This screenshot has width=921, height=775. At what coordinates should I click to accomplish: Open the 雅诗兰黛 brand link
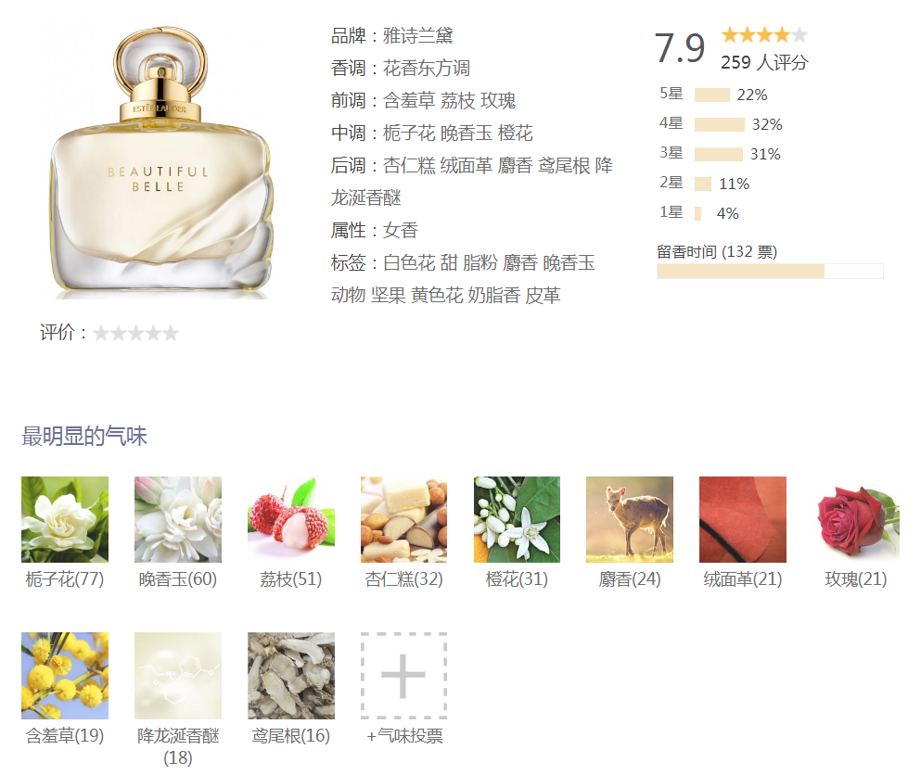tap(417, 36)
